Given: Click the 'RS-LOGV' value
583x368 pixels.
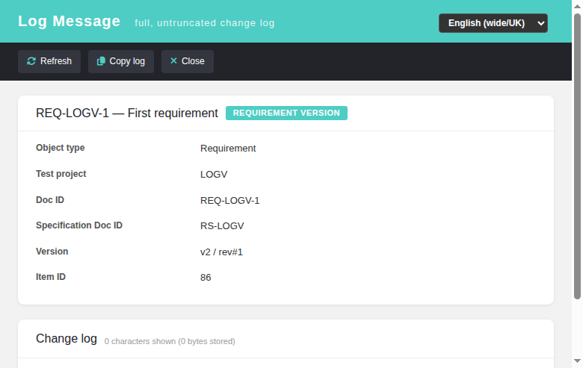Looking at the screenshot, I should tap(222, 225).
